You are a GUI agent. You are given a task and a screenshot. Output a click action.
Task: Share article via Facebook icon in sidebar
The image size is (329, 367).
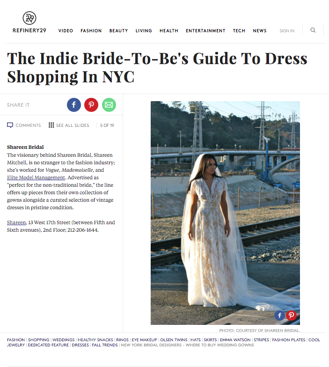tap(74, 105)
